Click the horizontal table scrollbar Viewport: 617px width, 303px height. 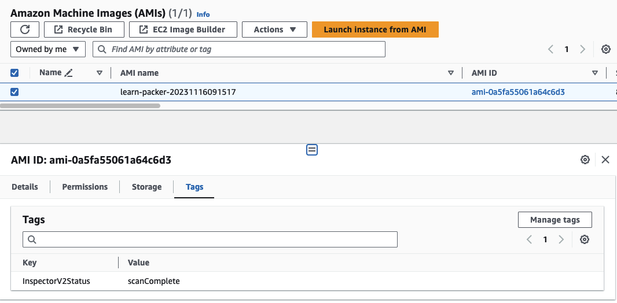(81, 106)
